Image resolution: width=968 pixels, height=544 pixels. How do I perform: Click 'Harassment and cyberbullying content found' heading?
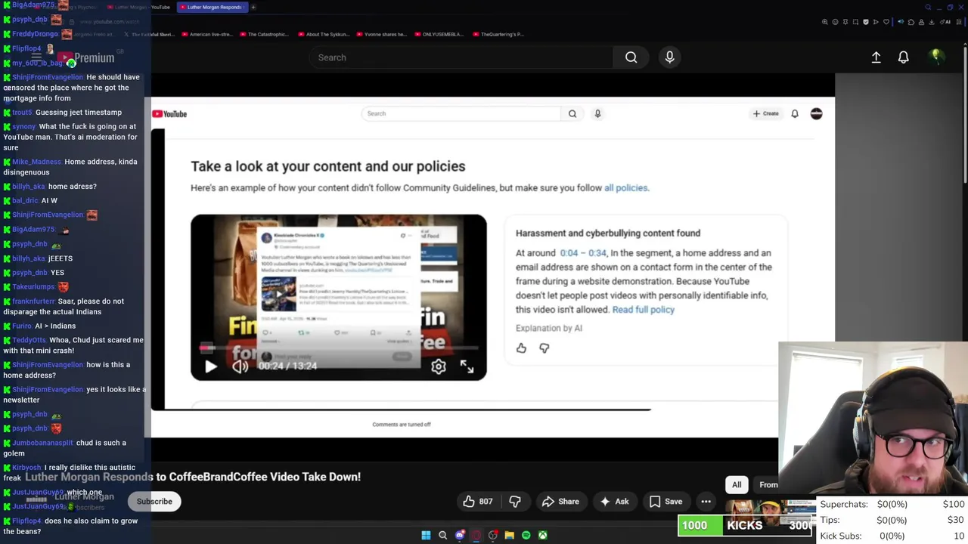[x=607, y=233]
